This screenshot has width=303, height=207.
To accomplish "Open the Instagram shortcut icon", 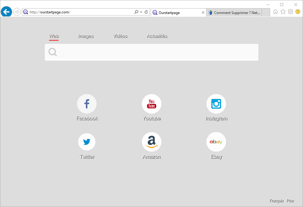I will [216, 104].
